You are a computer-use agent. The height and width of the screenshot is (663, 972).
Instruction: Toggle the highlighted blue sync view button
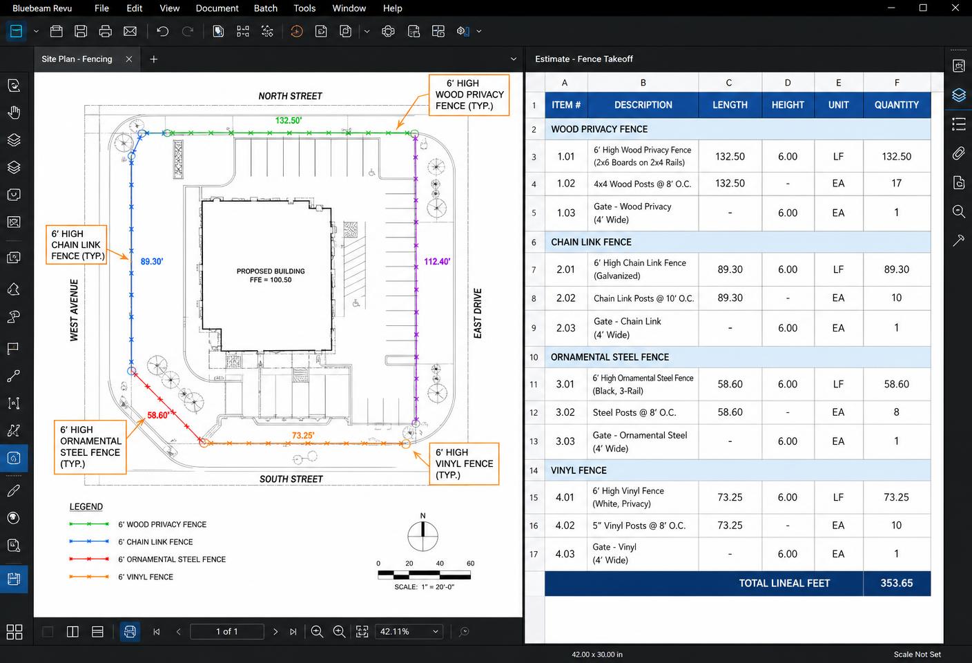130,631
